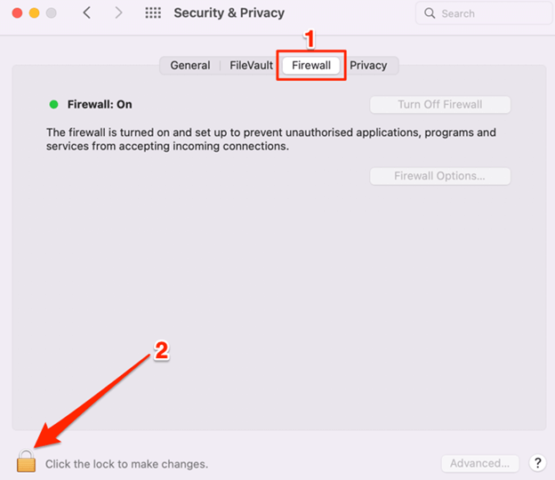Minimize the window with the yellow button

34,13
